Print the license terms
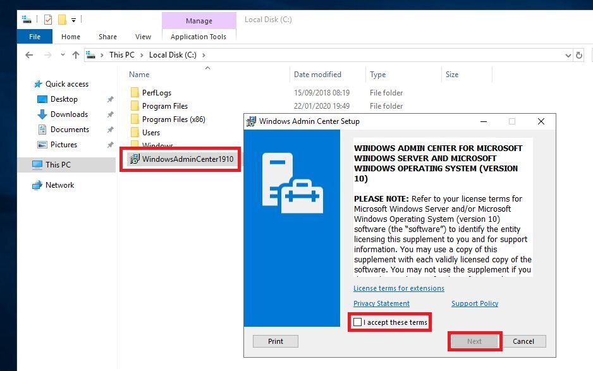The width and height of the screenshot is (593, 371). (276, 341)
